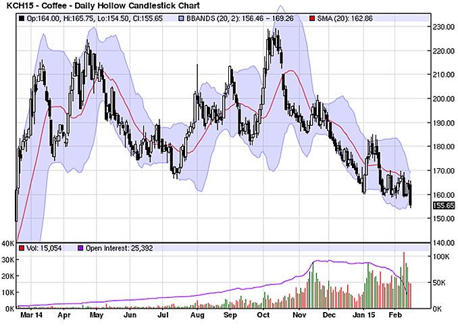Click the Feb date axis label

click(x=397, y=315)
